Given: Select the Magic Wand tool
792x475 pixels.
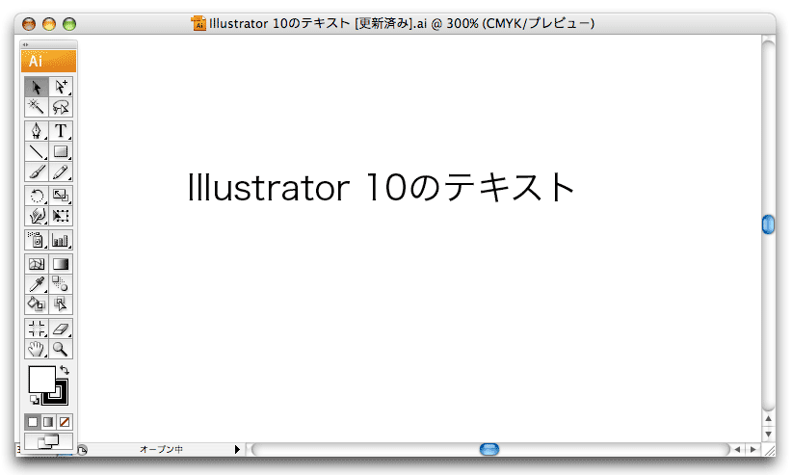Looking at the screenshot, I should pyautogui.click(x=37, y=107).
